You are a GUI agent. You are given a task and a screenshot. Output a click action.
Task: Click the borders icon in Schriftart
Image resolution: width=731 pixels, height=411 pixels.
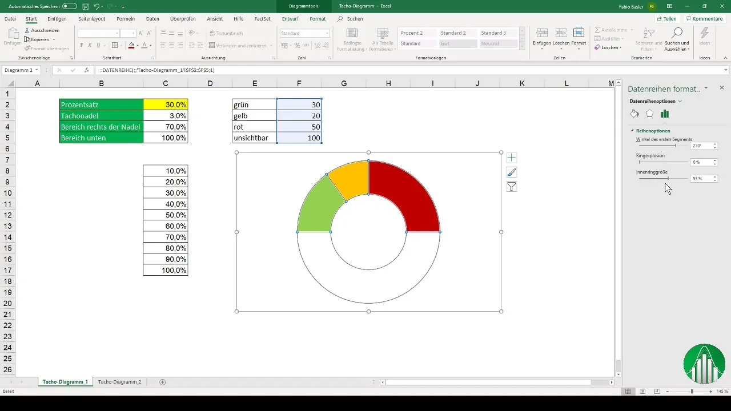(115, 45)
